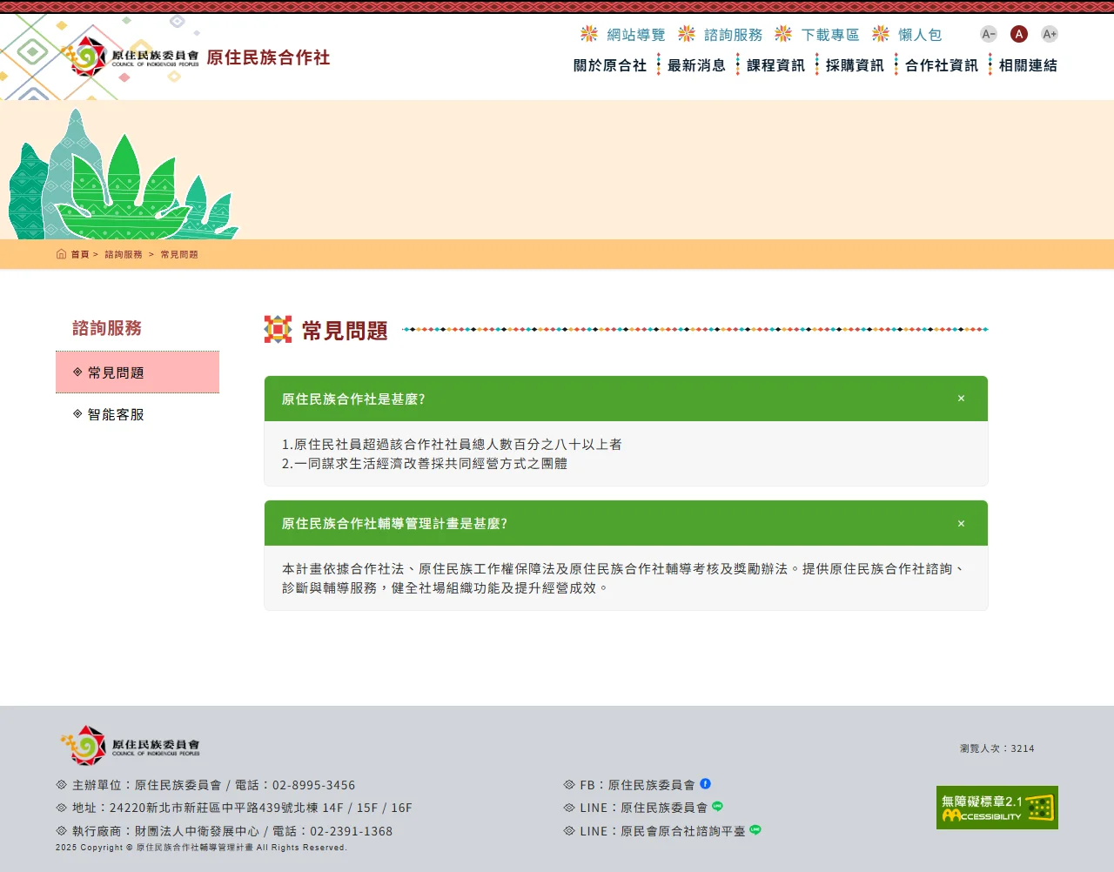The image size is (1114, 872).
Task: Click the footer 原住民族委員會 logo
Action: pyautogui.click(x=130, y=746)
